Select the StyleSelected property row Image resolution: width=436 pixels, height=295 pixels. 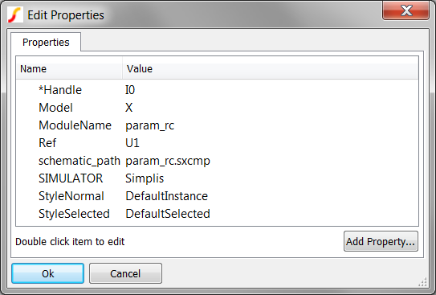point(217,214)
